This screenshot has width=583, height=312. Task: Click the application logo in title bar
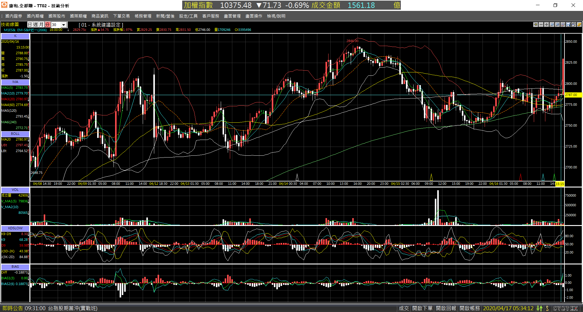(4, 5)
